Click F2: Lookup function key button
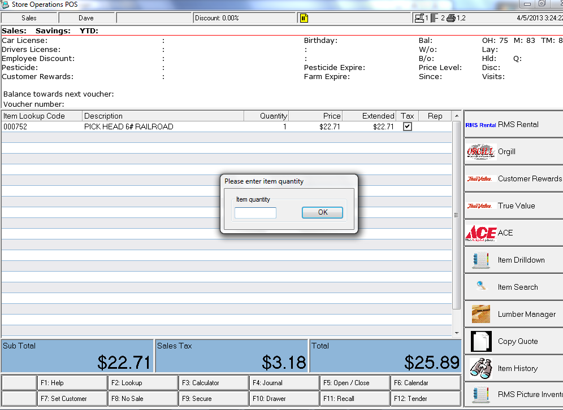 tap(142, 383)
